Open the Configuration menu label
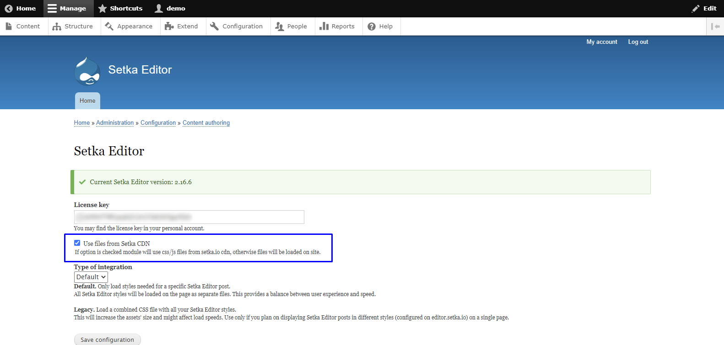 click(243, 27)
